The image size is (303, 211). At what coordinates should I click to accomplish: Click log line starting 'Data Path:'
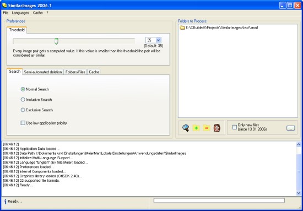coord(95,153)
